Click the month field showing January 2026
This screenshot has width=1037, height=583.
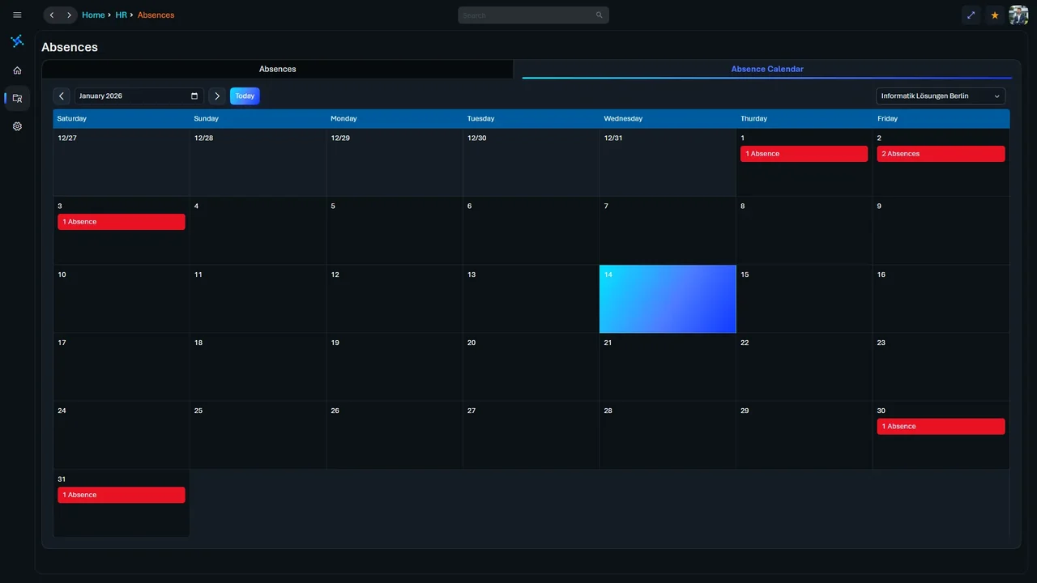coord(139,96)
